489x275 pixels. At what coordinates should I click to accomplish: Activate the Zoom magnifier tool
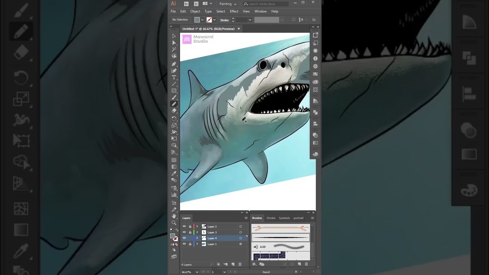174,223
